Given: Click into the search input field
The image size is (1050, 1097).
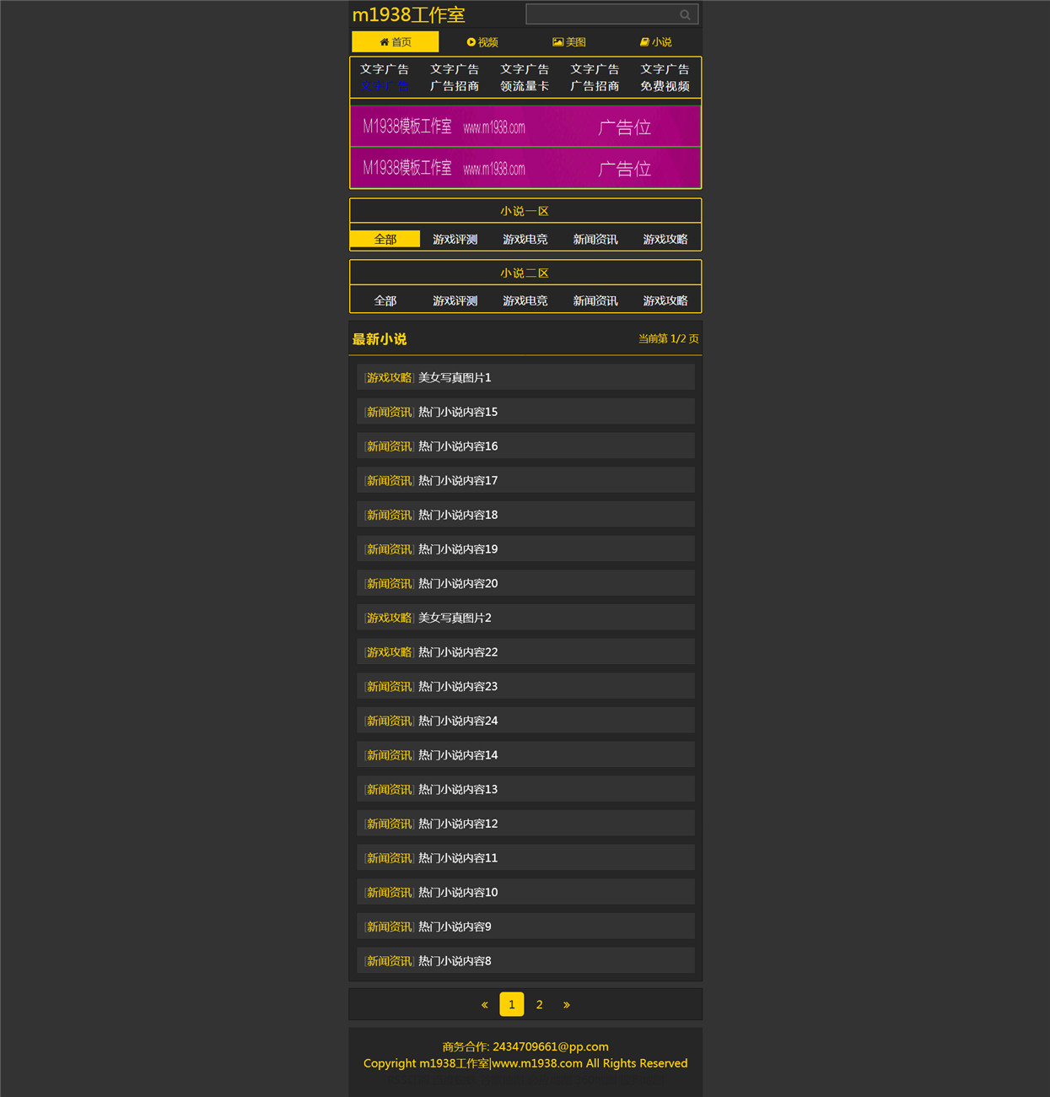Looking at the screenshot, I should pyautogui.click(x=603, y=14).
